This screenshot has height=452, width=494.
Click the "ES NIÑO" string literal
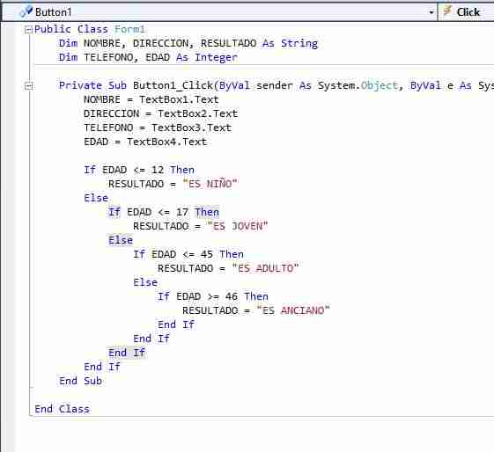click(x=210, y=184)
